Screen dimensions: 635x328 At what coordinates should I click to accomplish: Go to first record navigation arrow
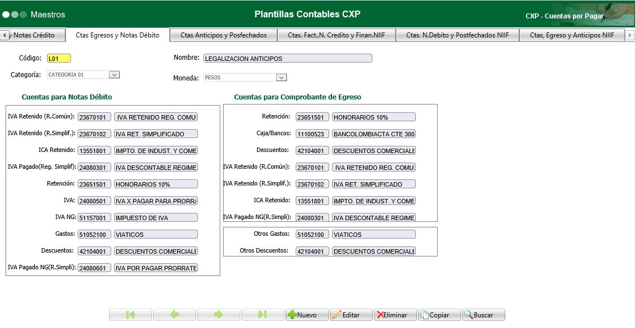(x=130, y=315)
